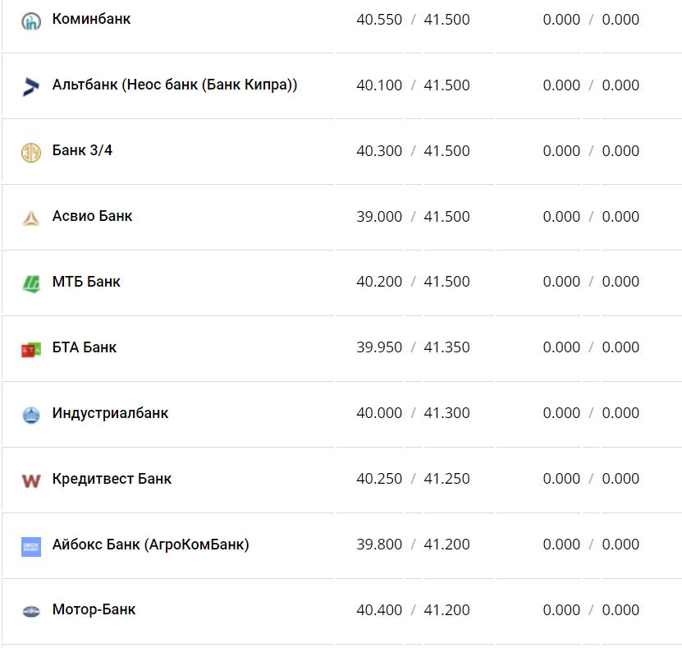Click the green МТБ Банк logo
Viewport: 682px width, 648px height.
click(31, 283)
